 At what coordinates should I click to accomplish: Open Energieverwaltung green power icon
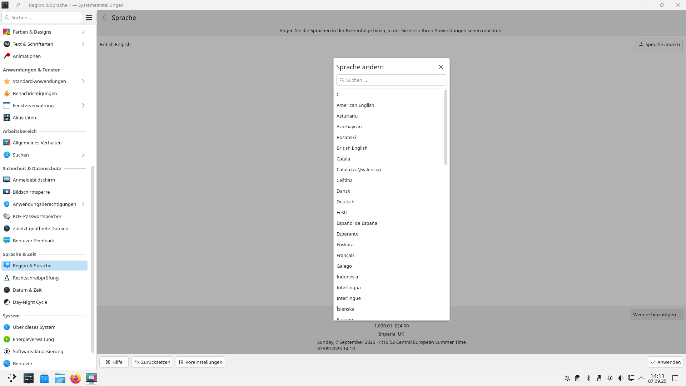coord(6,339)
